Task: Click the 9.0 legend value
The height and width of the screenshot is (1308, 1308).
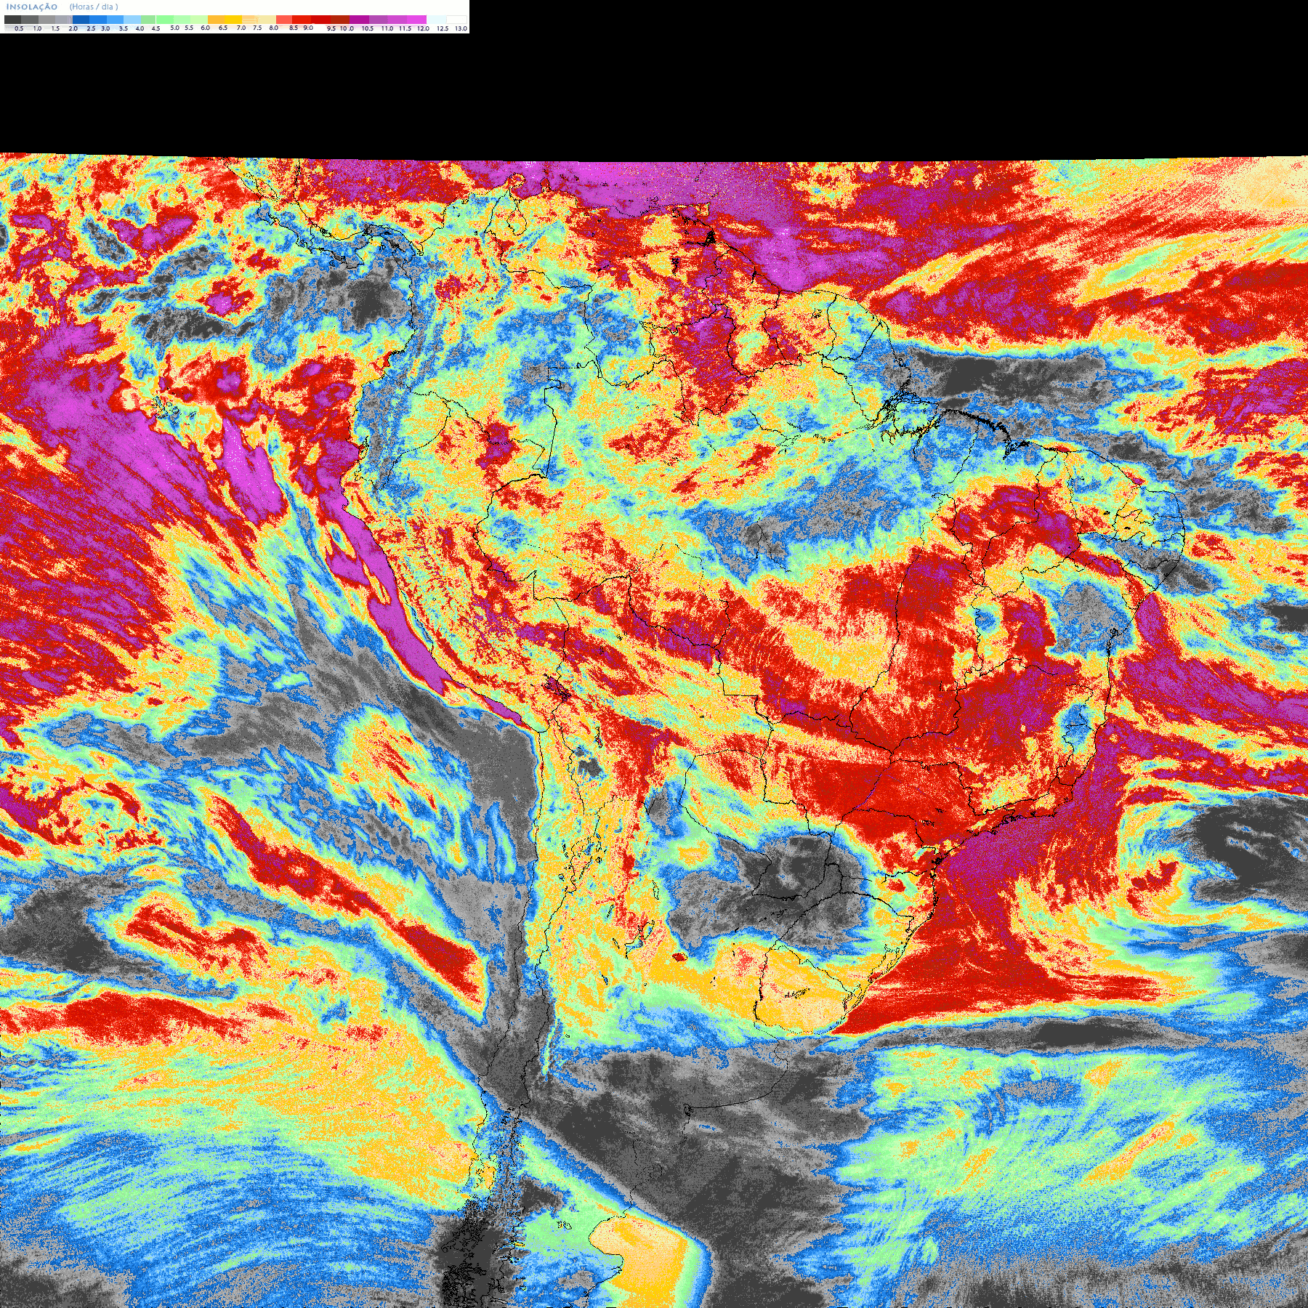Action: coord(308,28)
